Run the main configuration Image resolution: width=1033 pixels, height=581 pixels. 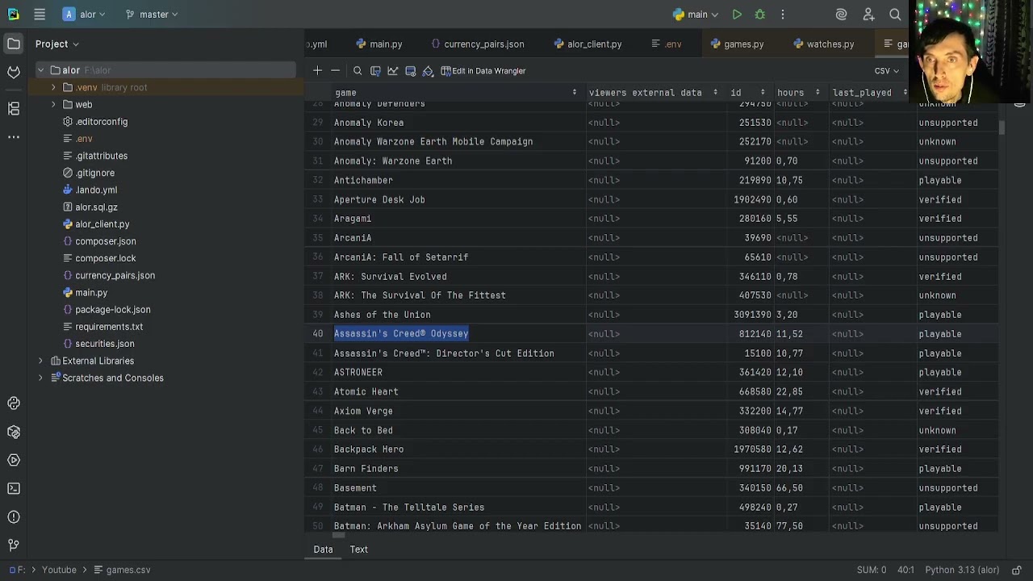coord(737,15)
